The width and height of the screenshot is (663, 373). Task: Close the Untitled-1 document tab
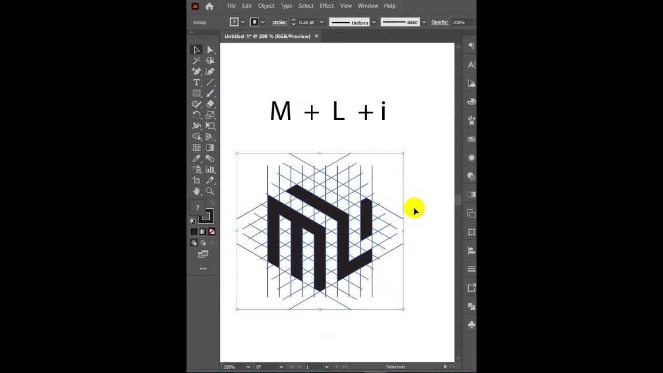coord(316,36)
